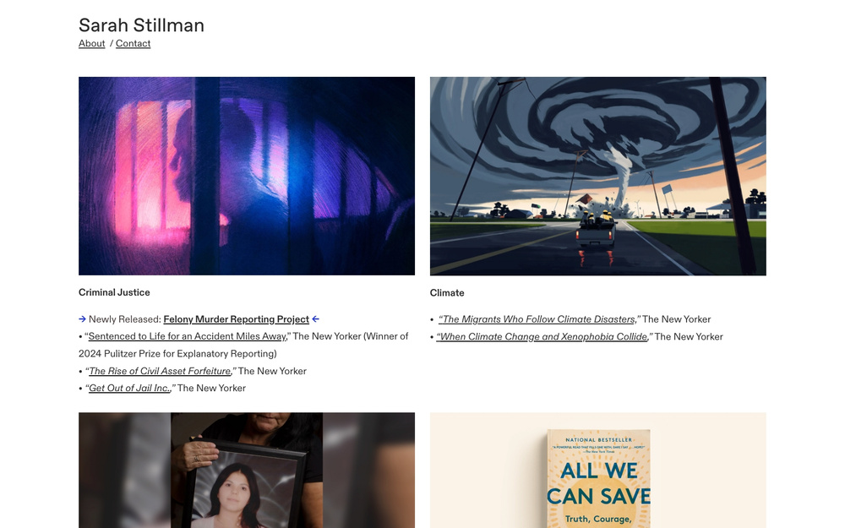The image size is (845, 528).
Task: Open The Rise of Civil Asset Forfeiture article
Action: (160, 371)
